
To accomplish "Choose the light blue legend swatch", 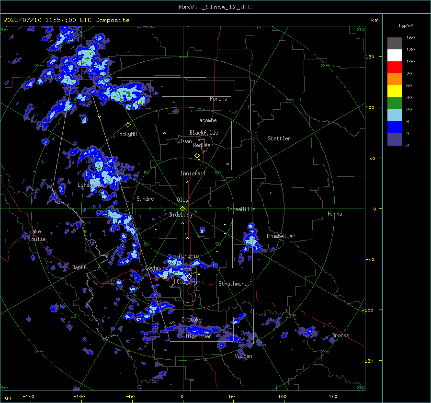I will [x=395, y=115].
